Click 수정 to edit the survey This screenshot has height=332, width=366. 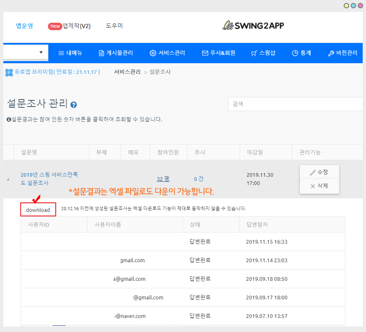pyautogui.click(x=319, y=172)
